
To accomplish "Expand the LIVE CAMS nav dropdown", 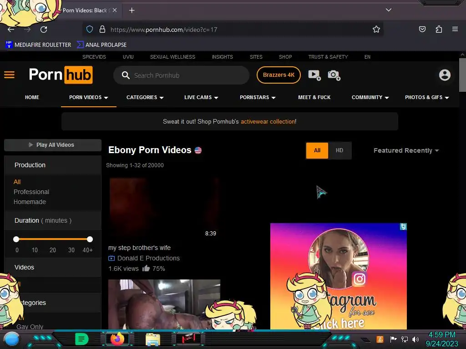I will [201, 97].
